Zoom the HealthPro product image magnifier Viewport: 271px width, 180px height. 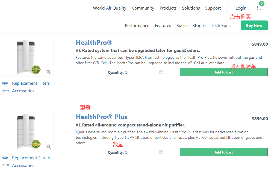tap(49, 72)
